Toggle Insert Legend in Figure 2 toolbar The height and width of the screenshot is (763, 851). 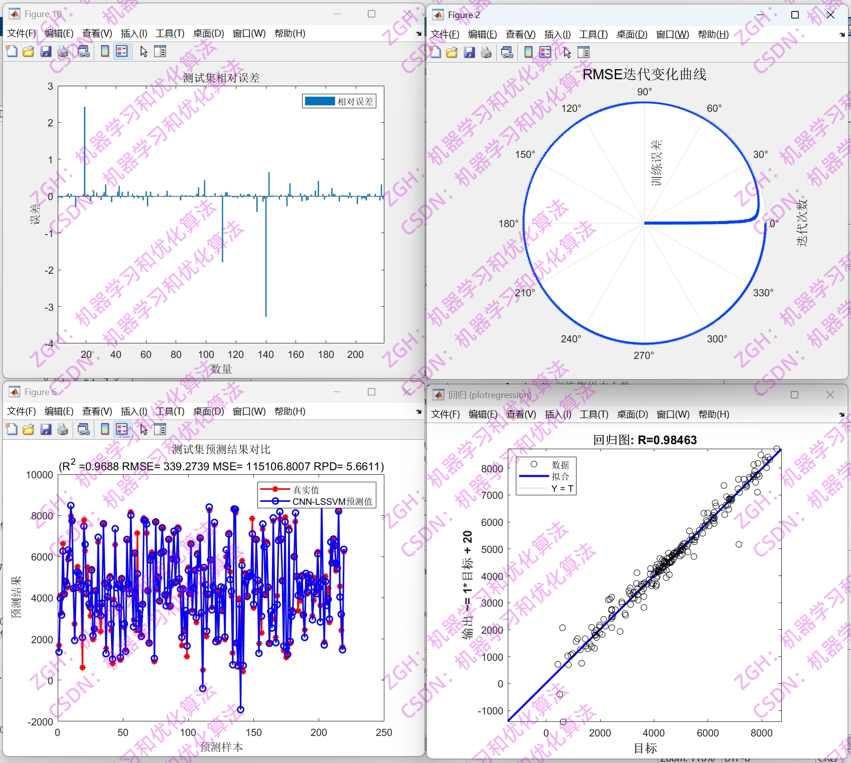(x=545, y=52)
